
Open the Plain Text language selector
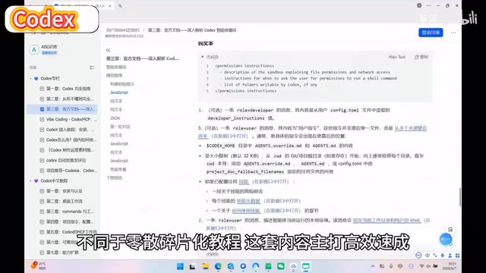pyautogui.click(x=397, y=57)
